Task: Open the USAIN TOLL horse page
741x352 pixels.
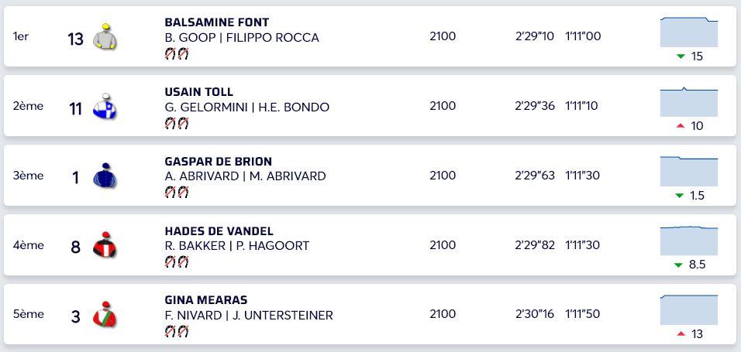Action: pyautogui.click(x=199, y=92)
